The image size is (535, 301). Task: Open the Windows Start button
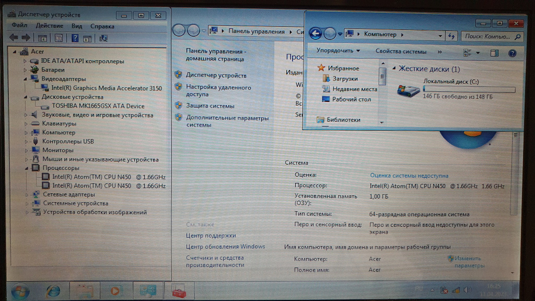tap(20, 291)
